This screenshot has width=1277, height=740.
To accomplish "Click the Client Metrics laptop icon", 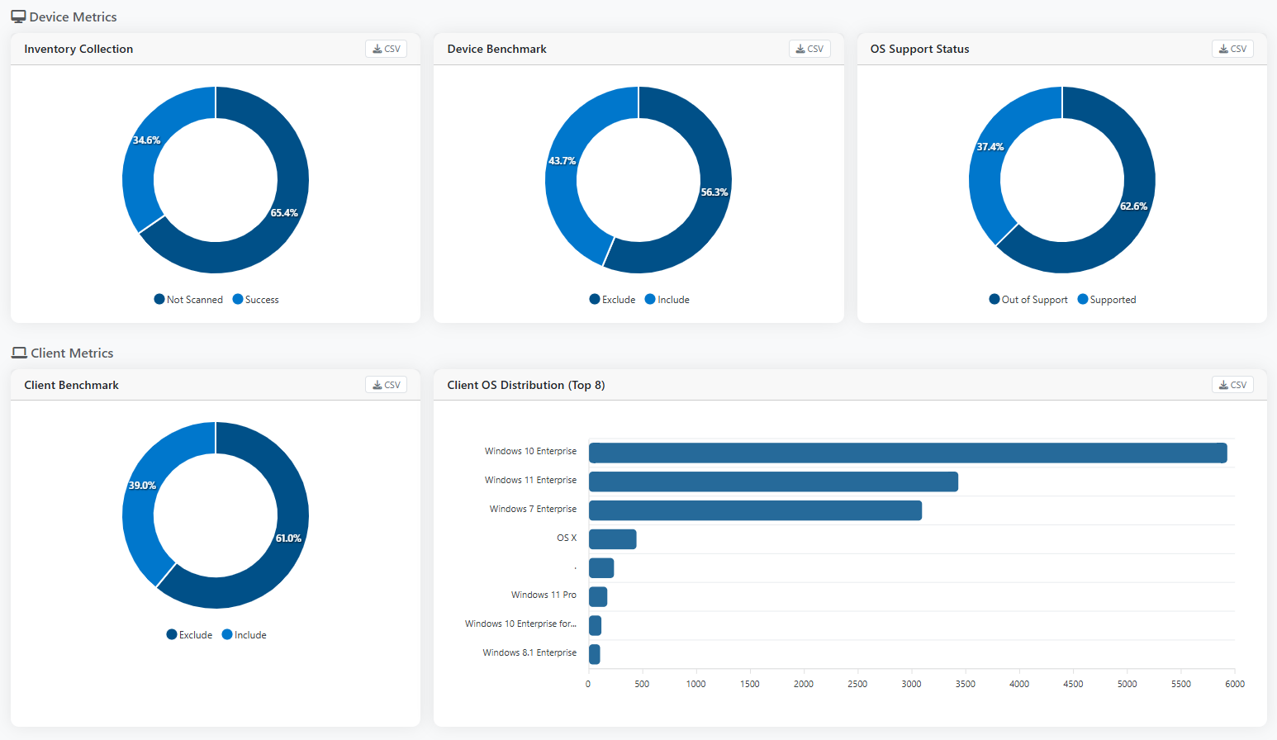I will [19, 353].
